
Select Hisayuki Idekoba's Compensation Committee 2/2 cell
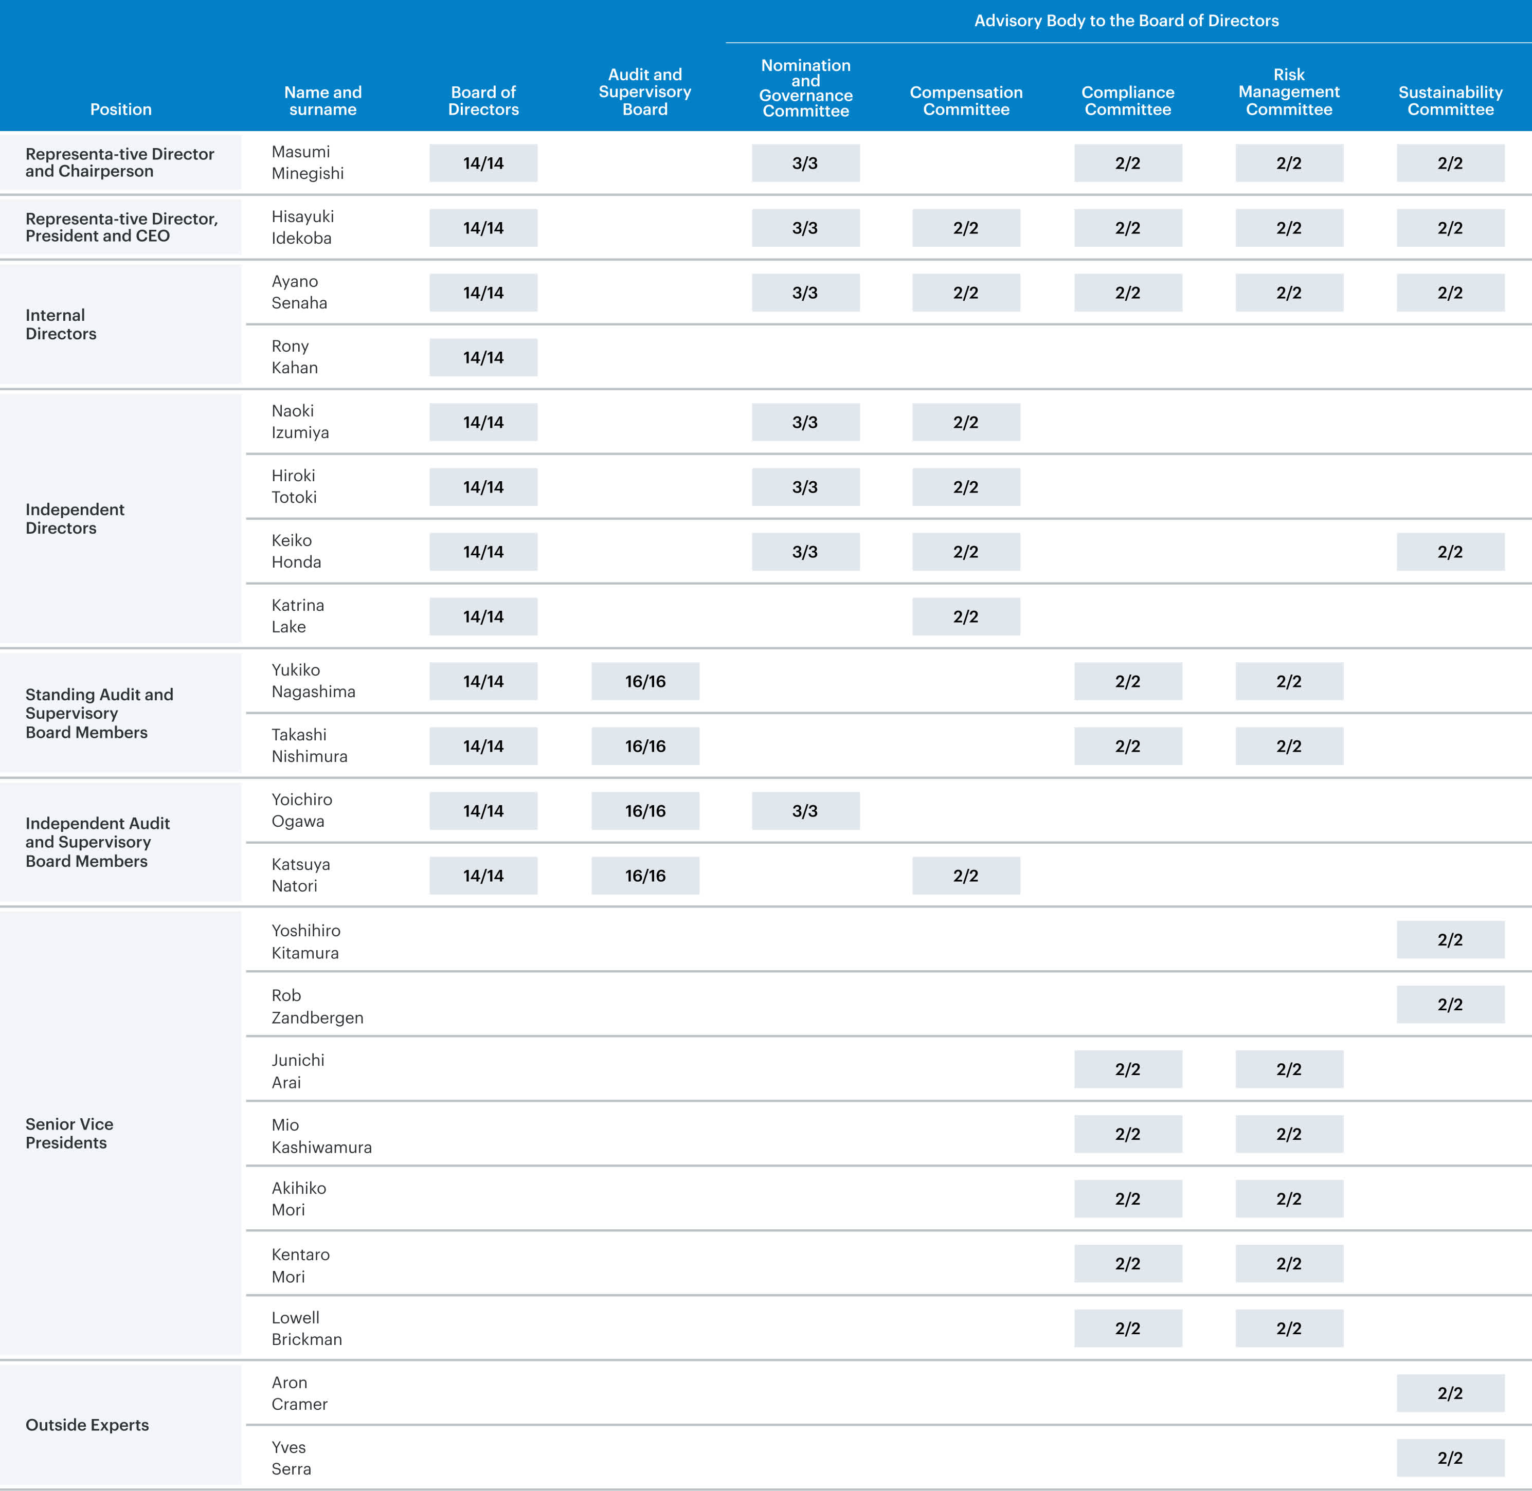(x=966, y=228)
